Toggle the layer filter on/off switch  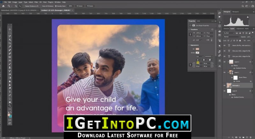click(x=253, y=33)
